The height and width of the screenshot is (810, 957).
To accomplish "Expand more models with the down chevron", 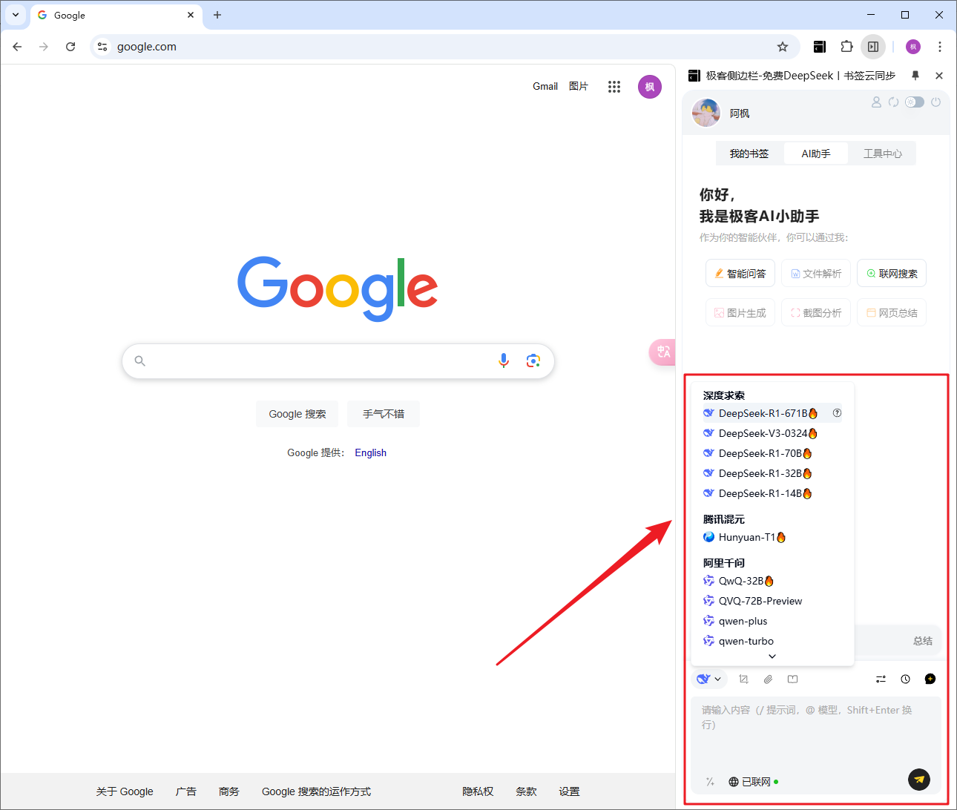I will pos(772,656).
